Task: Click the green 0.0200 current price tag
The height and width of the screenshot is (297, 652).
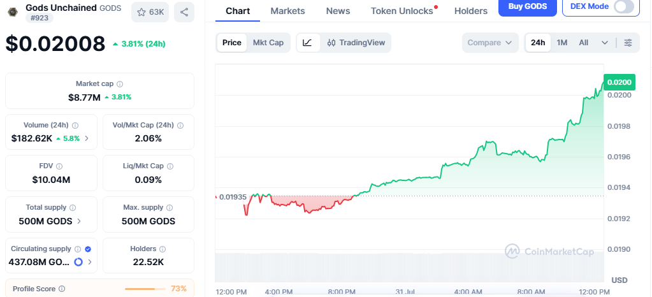Action: tap(619, 82)
